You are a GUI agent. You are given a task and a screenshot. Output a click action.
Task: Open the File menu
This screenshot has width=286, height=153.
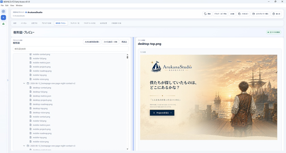click(x=2, y=6)
